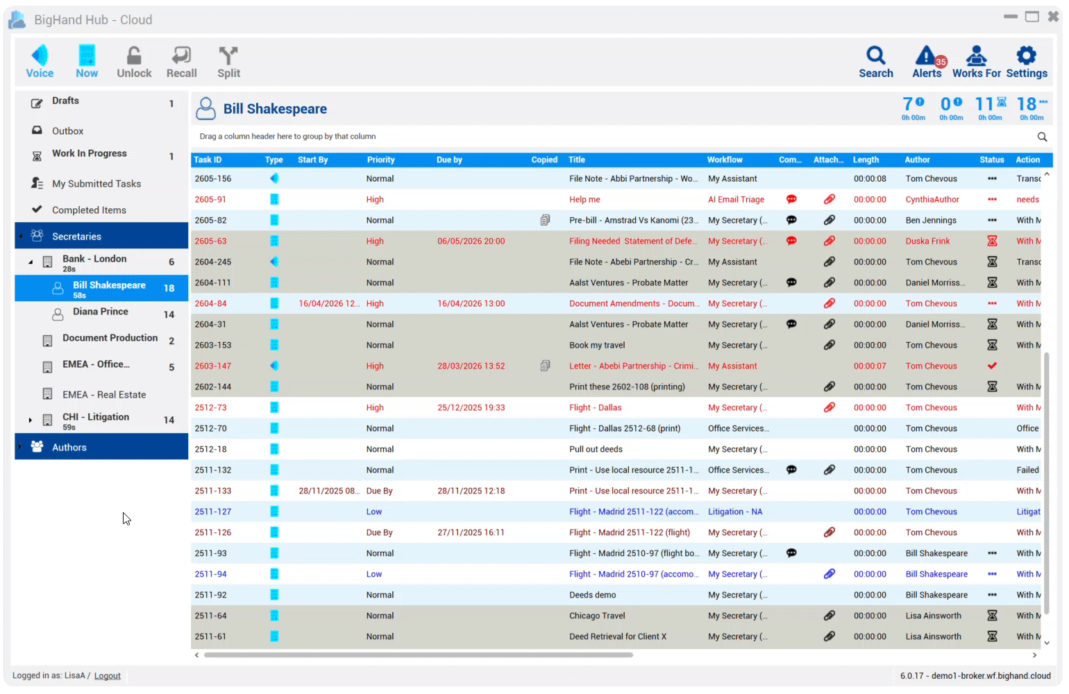
Task: Select EMEA - Real Estate folder
Action: 101,394
